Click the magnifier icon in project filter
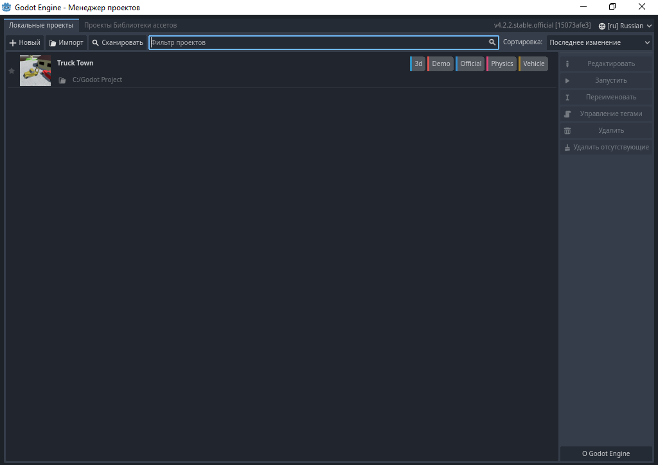The image size is (658, 465). tap(492, 42)
